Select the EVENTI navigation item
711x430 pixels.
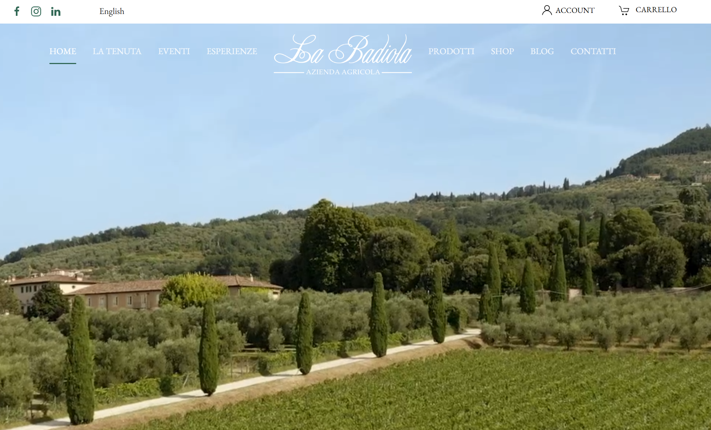174,51
